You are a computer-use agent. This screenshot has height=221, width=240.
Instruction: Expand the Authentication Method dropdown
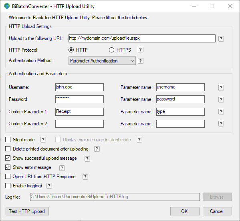[x=102, y=61]
